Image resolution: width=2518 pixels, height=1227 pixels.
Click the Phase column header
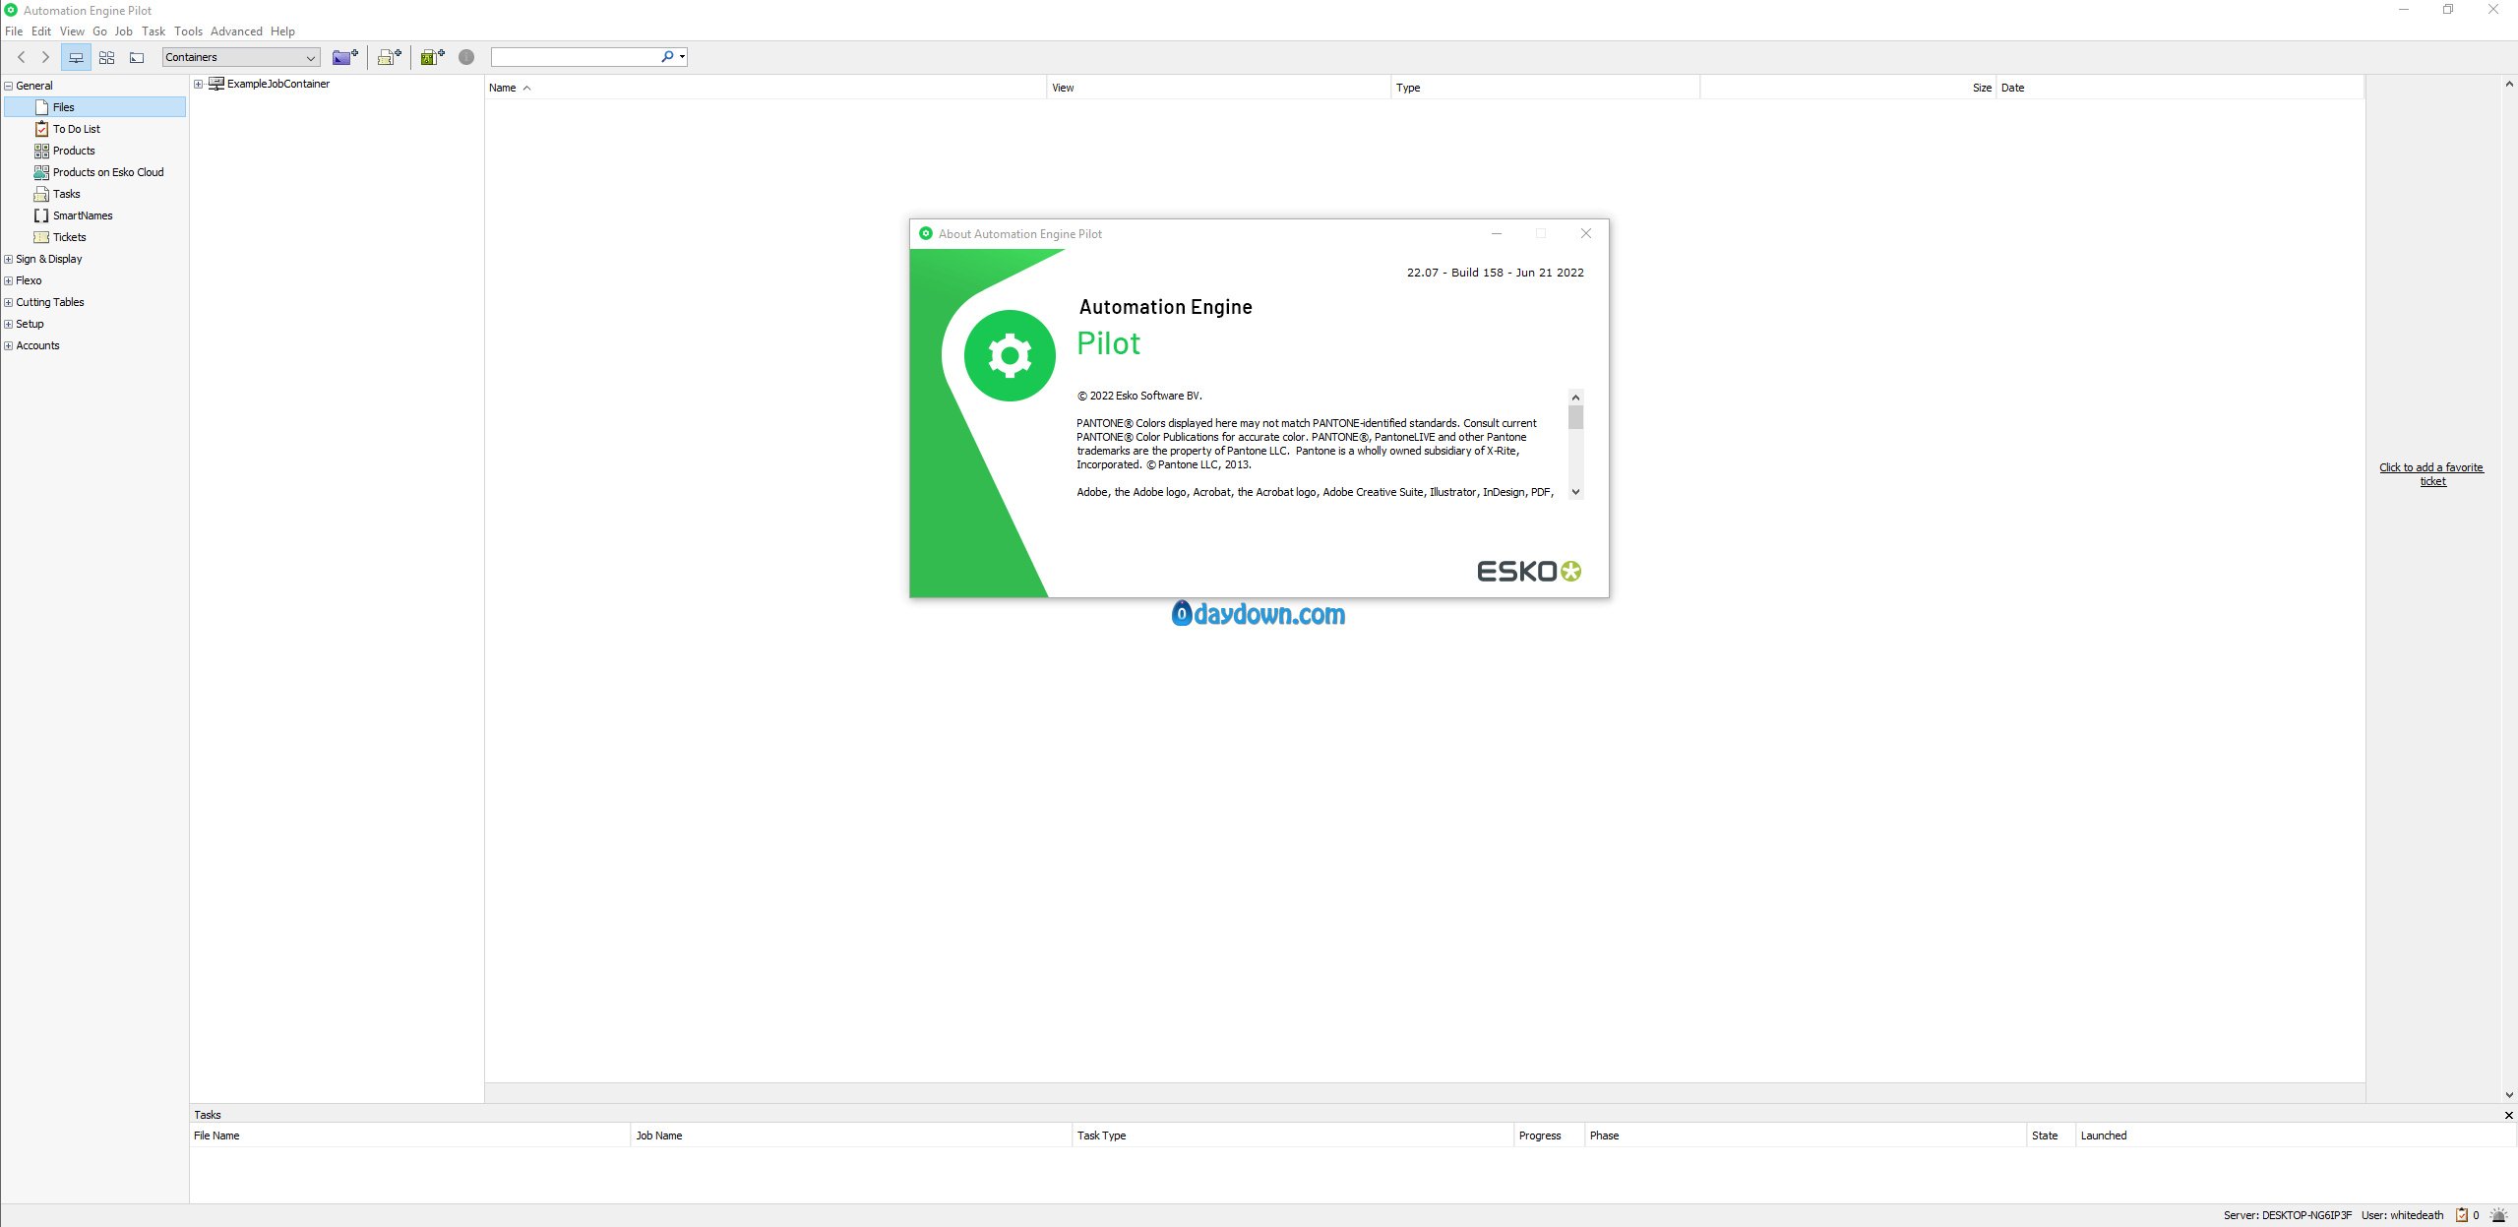click(x=1806, y=1135)
